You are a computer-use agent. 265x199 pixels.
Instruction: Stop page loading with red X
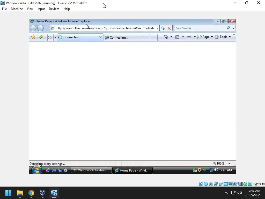coord(169,28)
